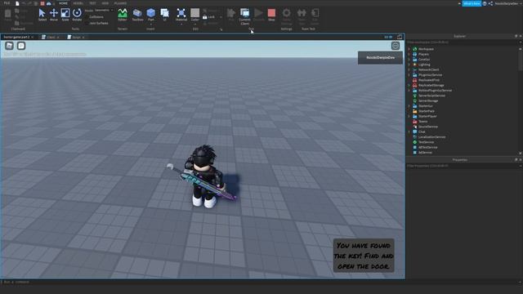Switch to the PLUGINS ribbon tab
Screen dimensions: 523x294
click(120, 3)
